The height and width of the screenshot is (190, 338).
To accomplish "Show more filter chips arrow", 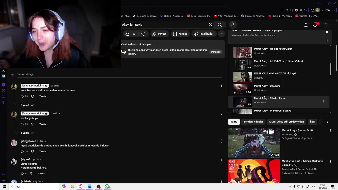I will [327, 122].
